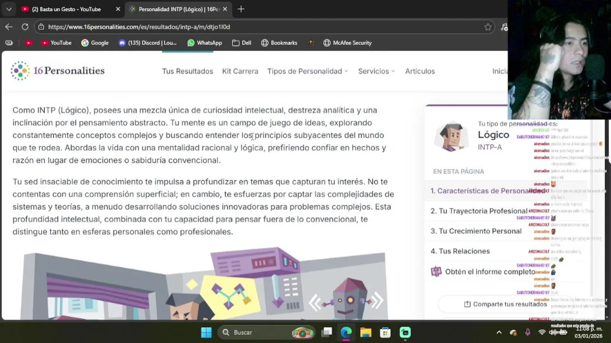Click the URL address field
This screenshot has width=611, height=343.
[x=264, y=27]
